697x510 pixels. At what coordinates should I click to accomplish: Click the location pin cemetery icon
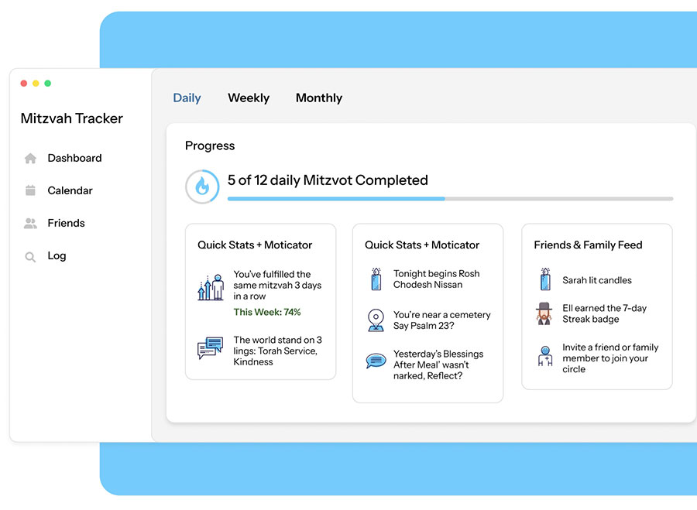pyautogui.click(x=376, y=320)
